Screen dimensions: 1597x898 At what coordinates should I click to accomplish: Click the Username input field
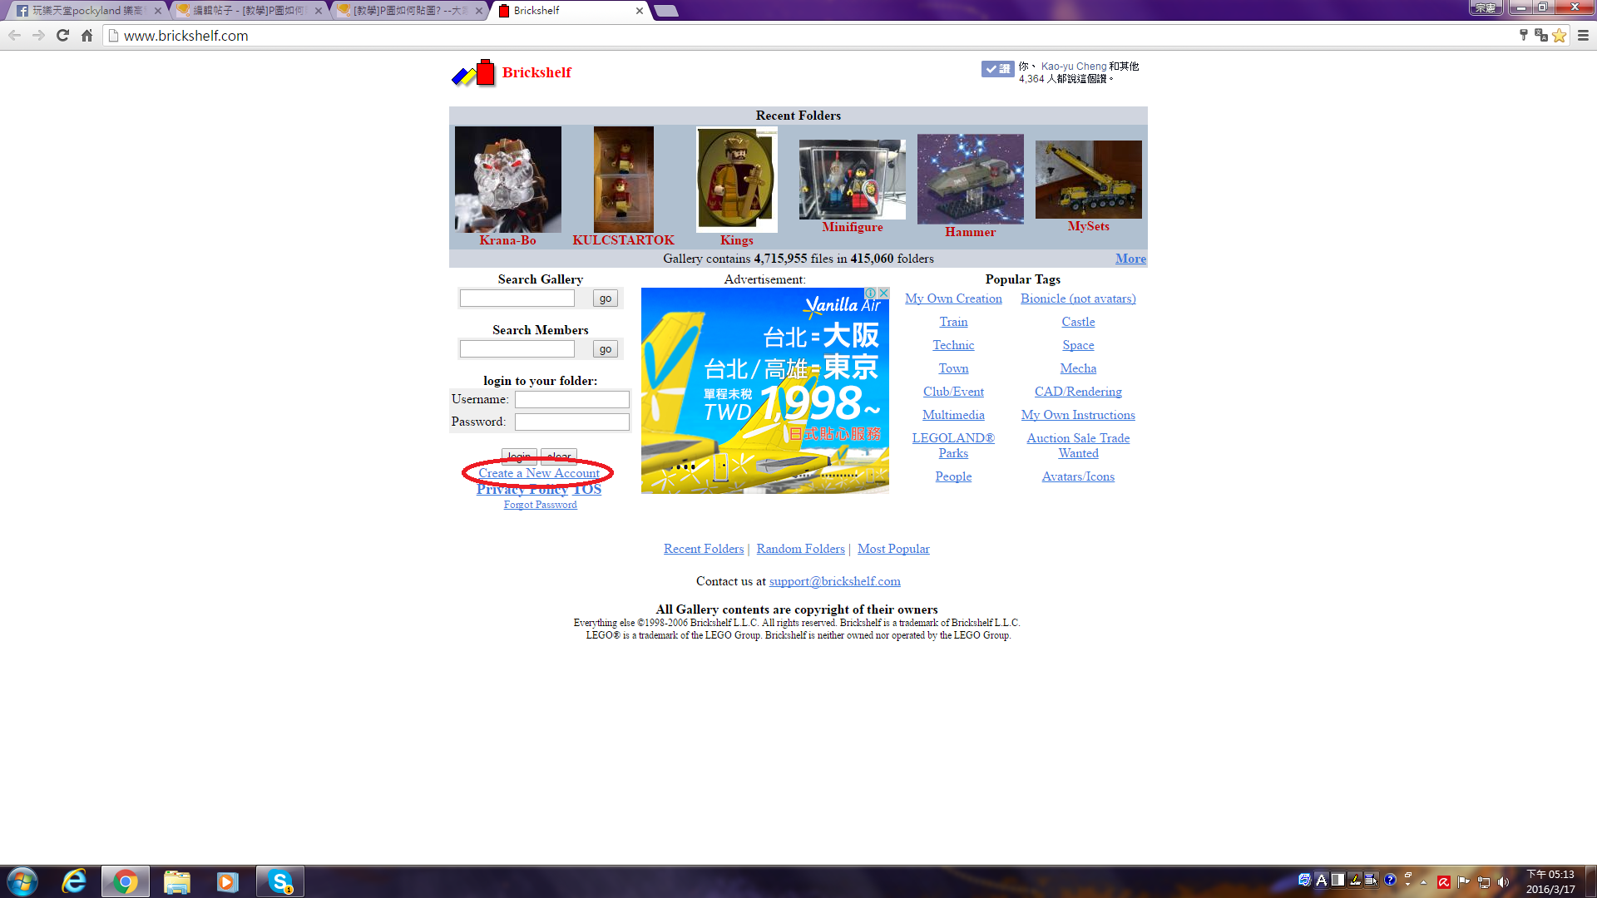pyautogui.click(x=571, y=400)
